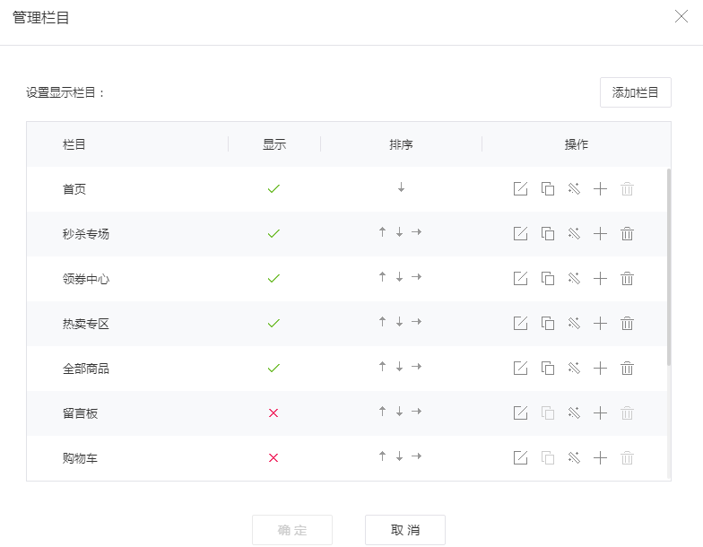Add sub-column under 购物车
The image size is (703, 547).
click(600, 457)
